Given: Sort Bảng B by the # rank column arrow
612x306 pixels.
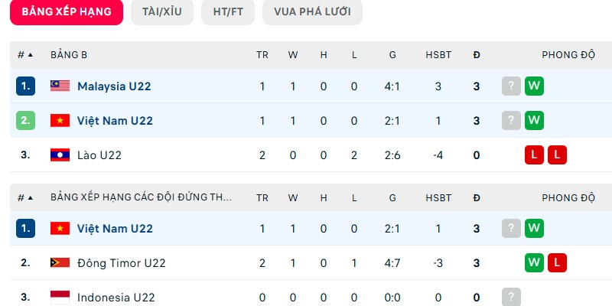Looking at the screenshot, I should coord(31,55).
